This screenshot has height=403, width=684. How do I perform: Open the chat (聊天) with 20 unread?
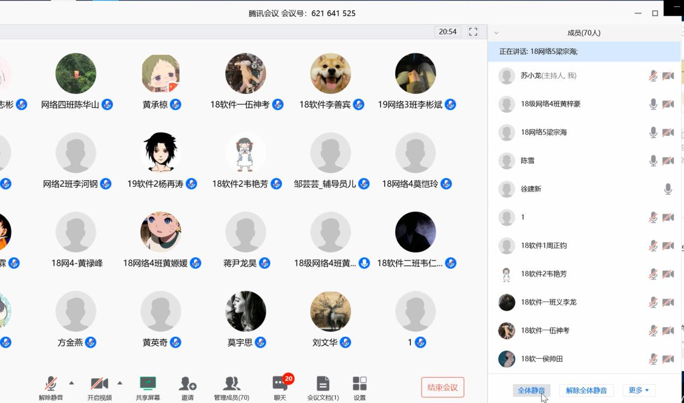coord(280,384)
